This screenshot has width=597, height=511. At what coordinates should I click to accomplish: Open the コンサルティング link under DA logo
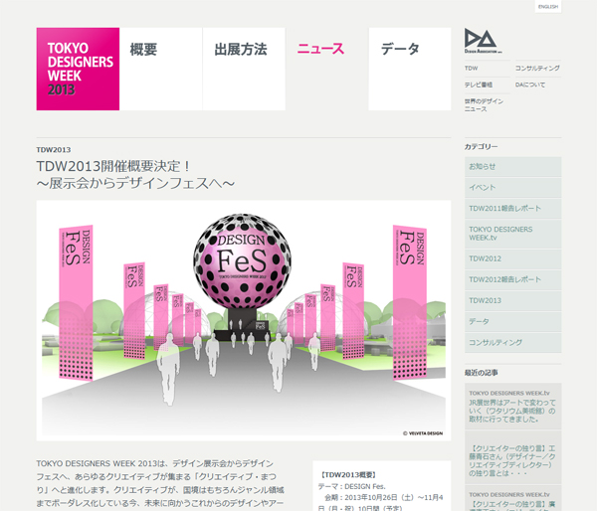[x=537, y=69]
